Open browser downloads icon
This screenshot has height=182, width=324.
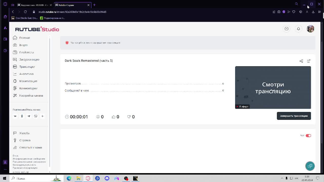pos(313,12)
